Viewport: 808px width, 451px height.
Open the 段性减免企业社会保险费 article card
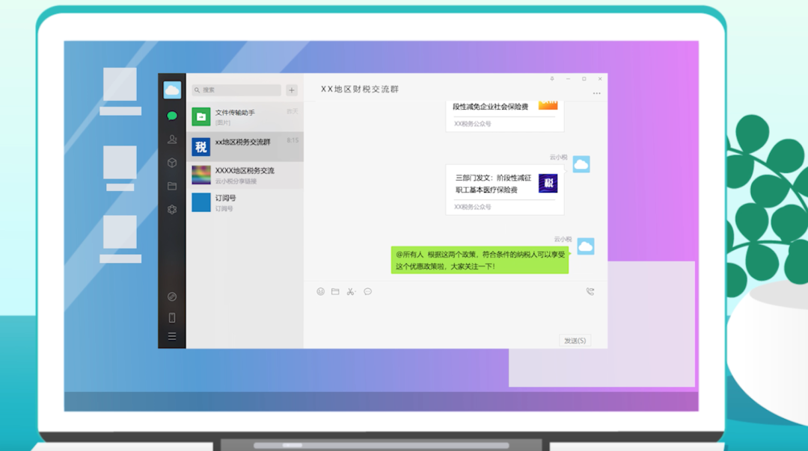(x=504, y=116)
